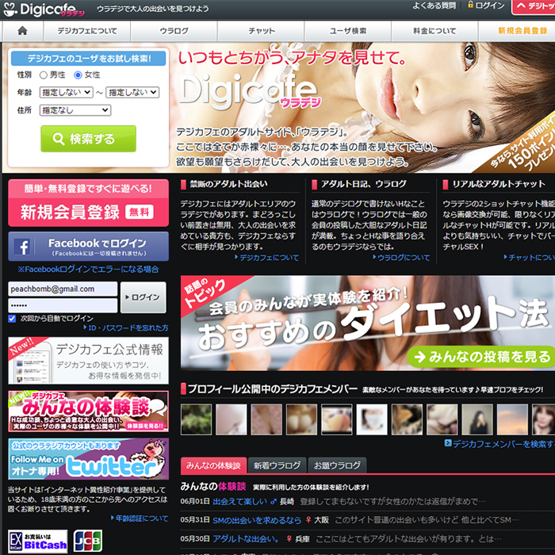Screen dimensions: 555x555
Task: Open ウラログ menu item
Action: coord(174,31)
